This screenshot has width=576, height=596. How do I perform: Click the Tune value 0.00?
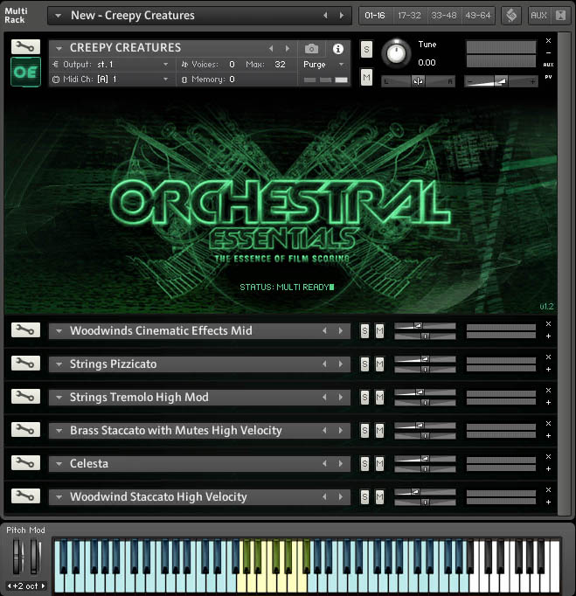427,63
